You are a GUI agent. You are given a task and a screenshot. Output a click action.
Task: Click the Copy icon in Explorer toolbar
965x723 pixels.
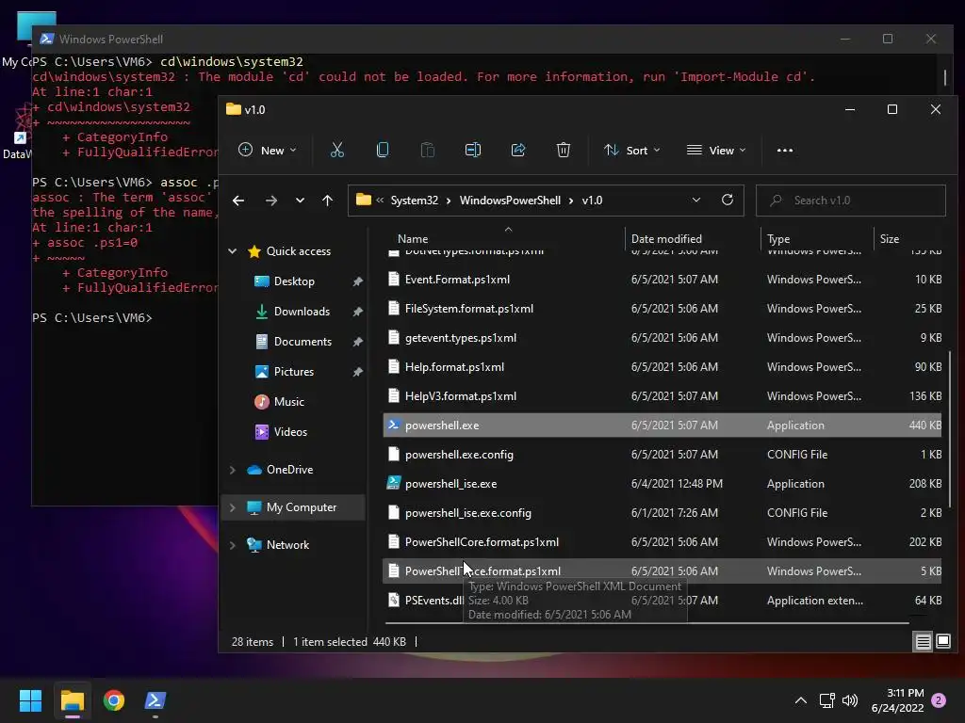383,150
